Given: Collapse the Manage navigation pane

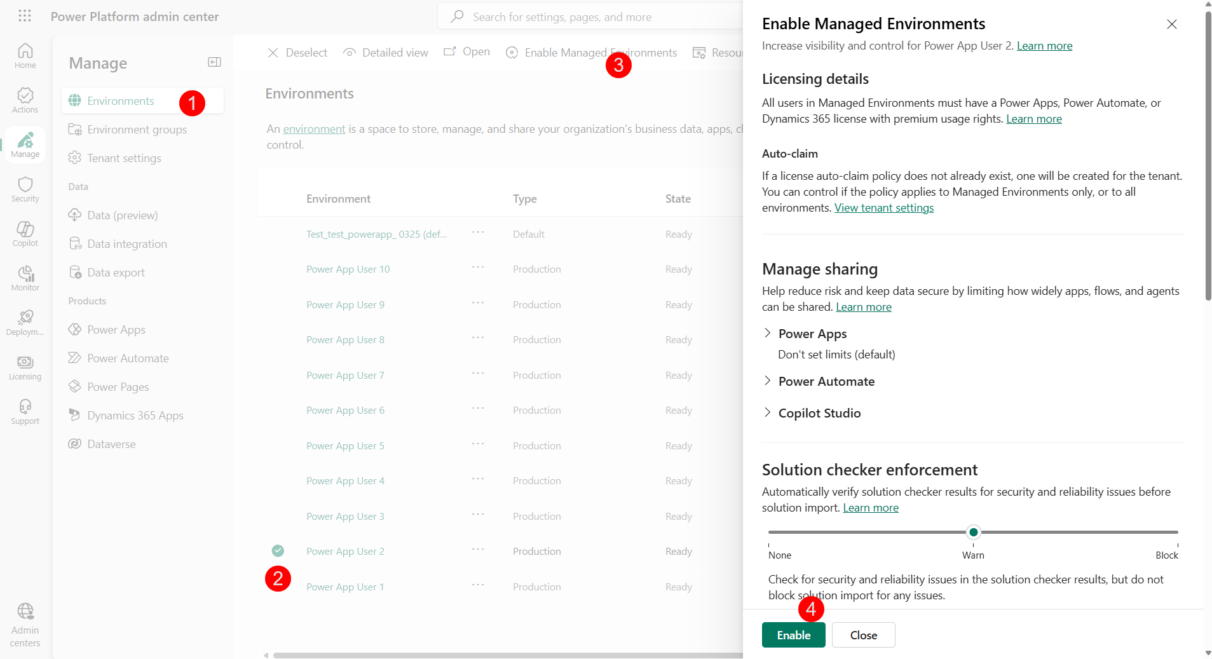Looking at the screenshot, I should click(x=214, y=62).
